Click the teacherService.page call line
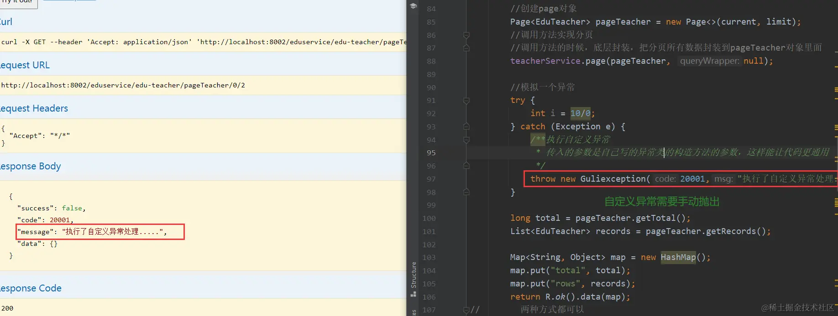 click(642, 61)
